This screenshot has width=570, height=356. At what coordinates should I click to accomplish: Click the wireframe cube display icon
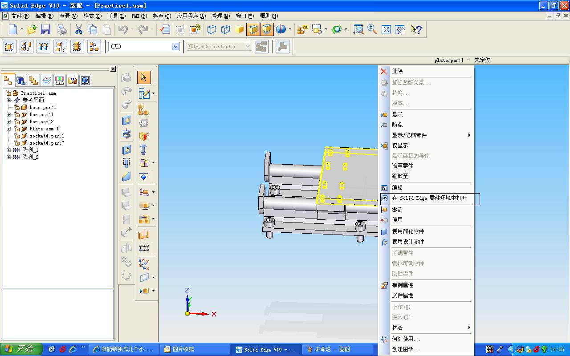click(x=212, y=29)
